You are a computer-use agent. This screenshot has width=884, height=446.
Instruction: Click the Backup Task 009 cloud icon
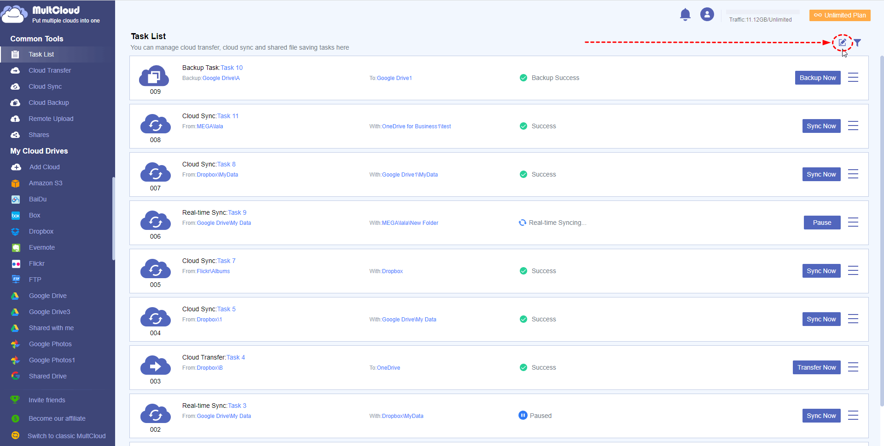pos(155,76)
